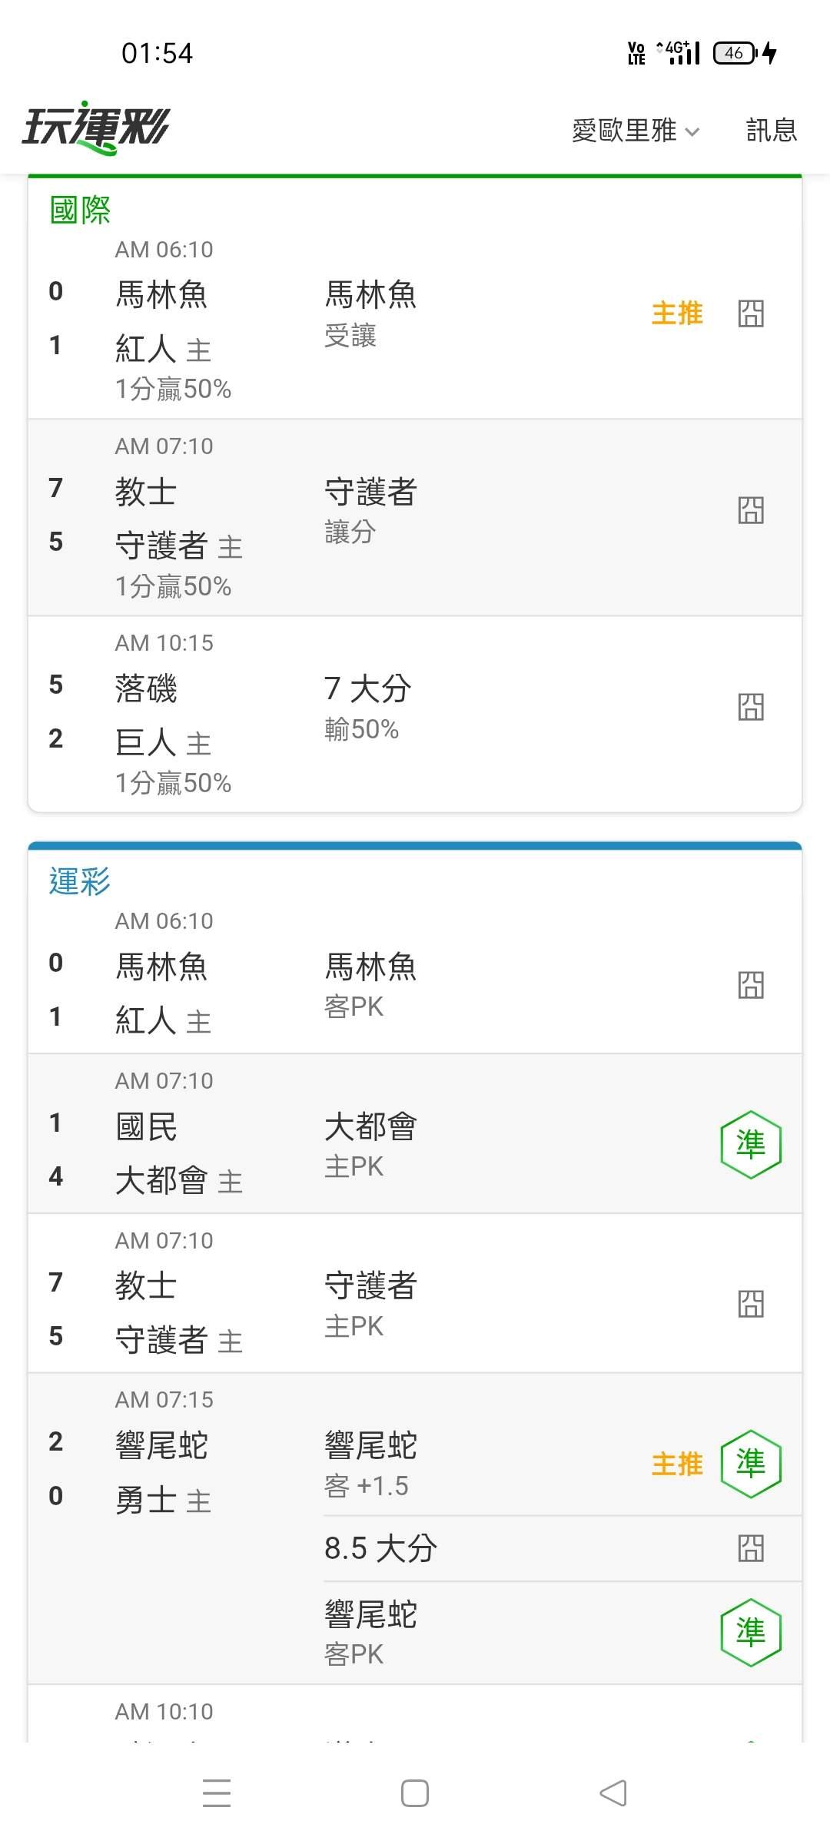Tap 準 badge for 響尾蛇 客PK

coord(751,1633)
